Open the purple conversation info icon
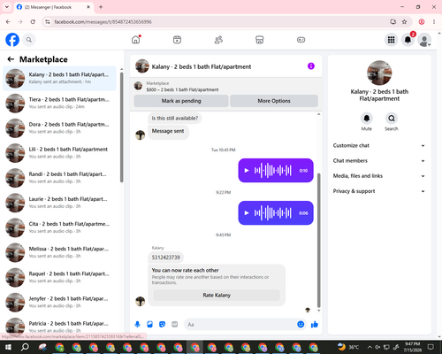 (x=311, y=66)
